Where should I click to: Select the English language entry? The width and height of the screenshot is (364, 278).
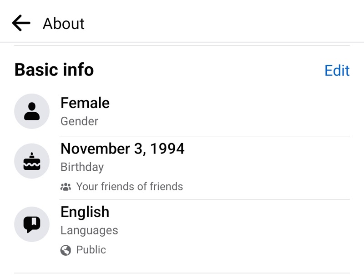coord(85,212)
